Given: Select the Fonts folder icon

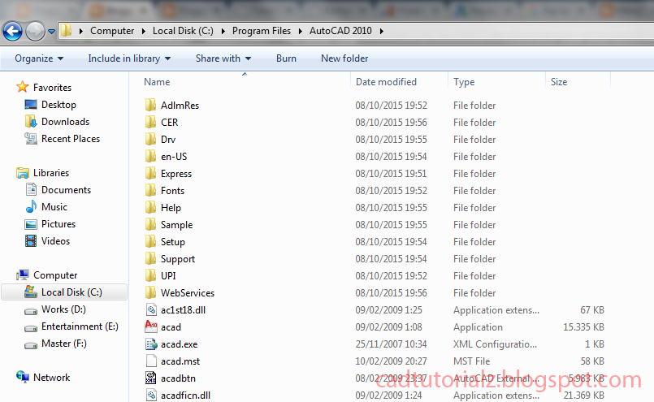Looking at the screenshot, I should [x=150, y=190].
